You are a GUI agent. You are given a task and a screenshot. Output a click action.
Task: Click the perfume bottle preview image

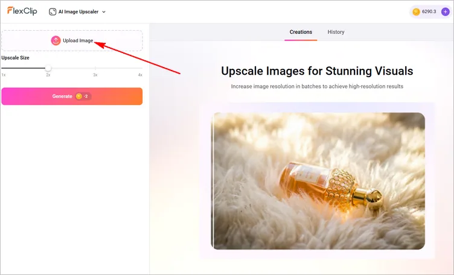click(318, 181)
